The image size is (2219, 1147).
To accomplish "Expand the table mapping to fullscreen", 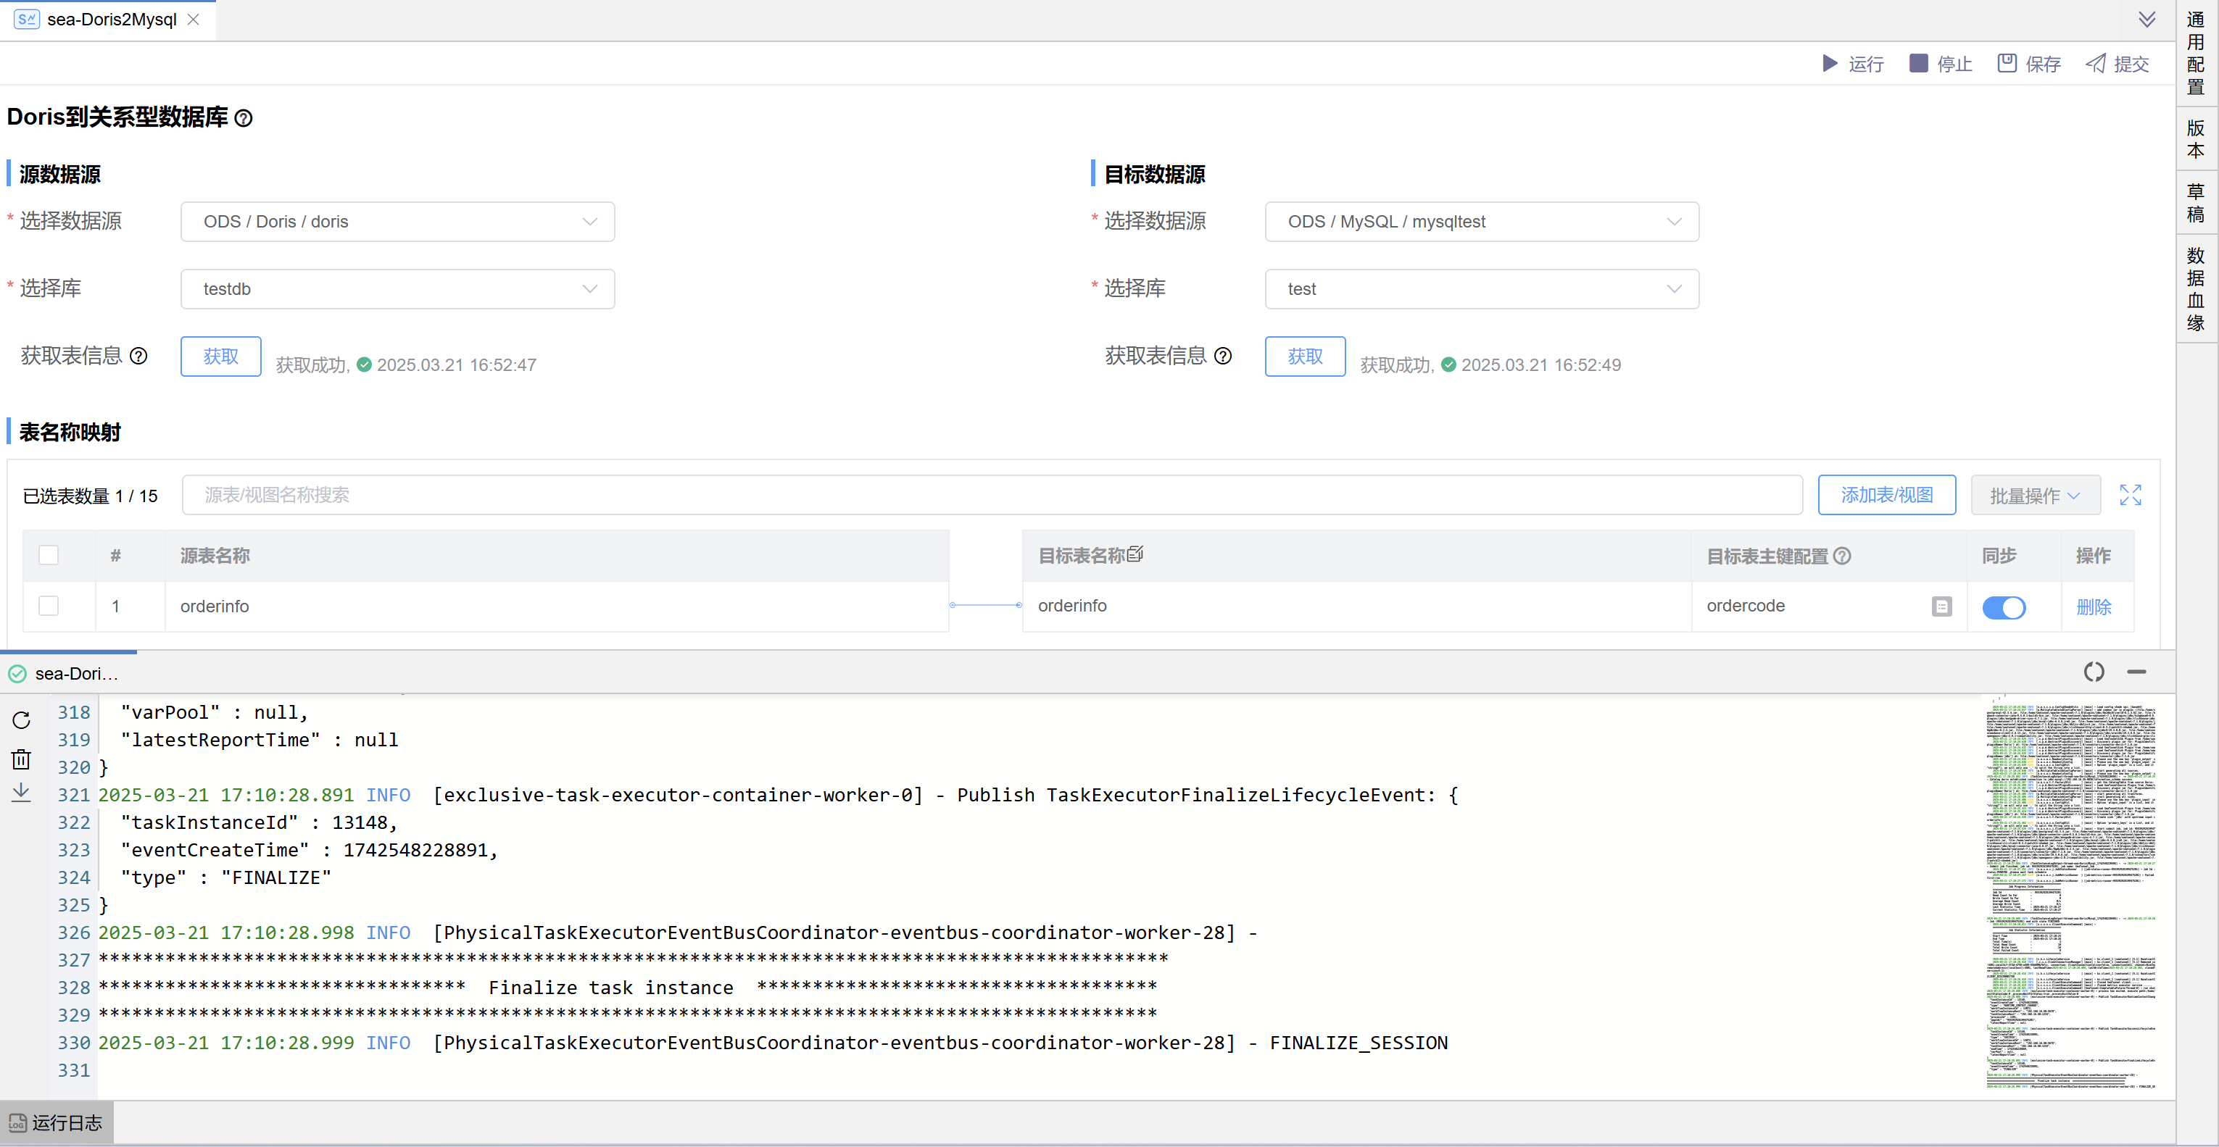I will pos(2131,495).
